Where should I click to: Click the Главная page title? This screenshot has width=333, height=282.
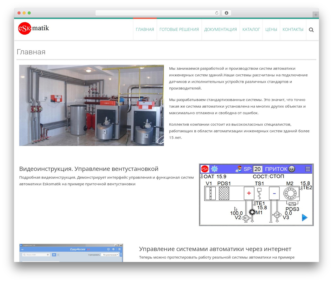31,52
